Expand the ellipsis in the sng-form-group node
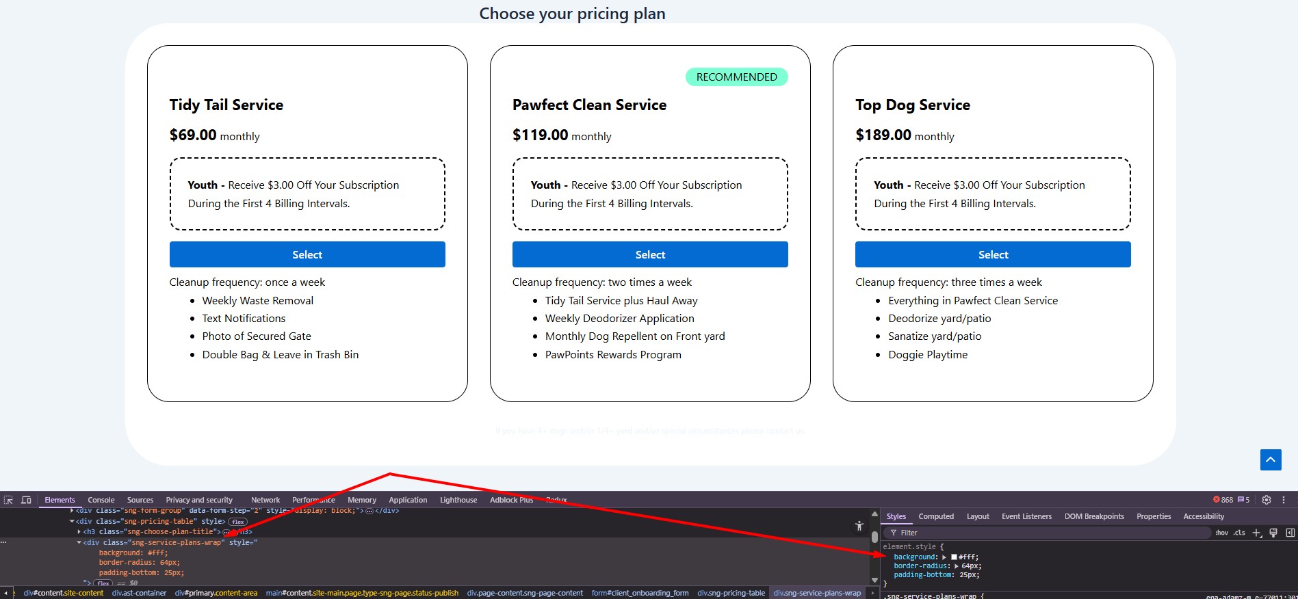 pos(369,511)
